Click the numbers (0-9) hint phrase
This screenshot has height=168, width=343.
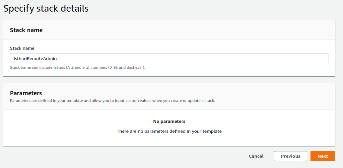pos(104,67)
